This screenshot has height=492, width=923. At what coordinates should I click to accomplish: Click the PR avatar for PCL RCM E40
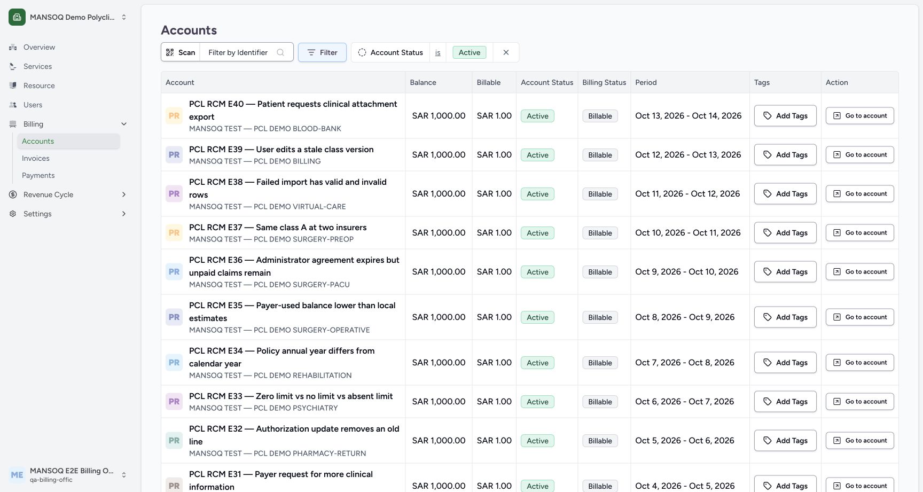click(x=174, y=116)
